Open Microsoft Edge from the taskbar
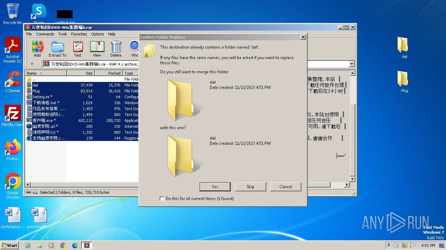The height and width of the screenshot is (250, 446). point(75,245)
